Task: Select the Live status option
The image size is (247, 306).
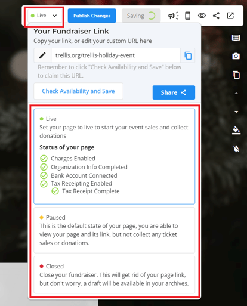Action: point(115,156)
